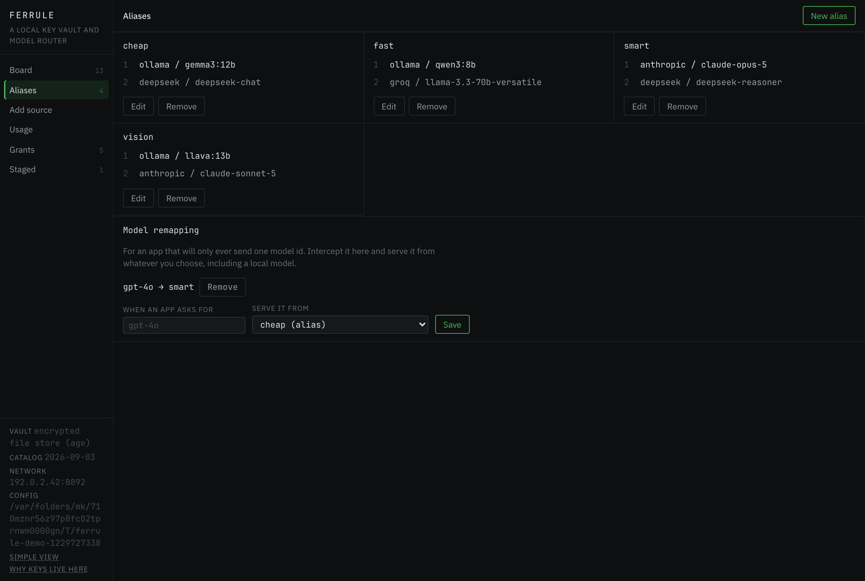Open the Grants page
This screenshot has height=581, width=865.
pyautogui.click(x=56, y=150)
